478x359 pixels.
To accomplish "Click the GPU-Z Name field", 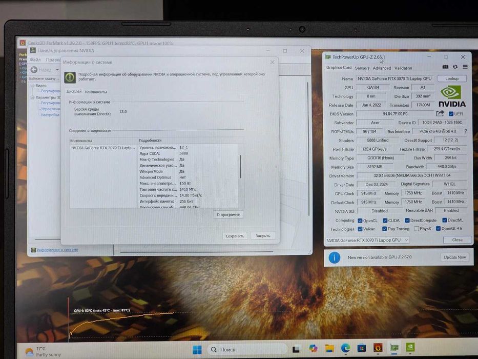I will [x=395, y=78].
